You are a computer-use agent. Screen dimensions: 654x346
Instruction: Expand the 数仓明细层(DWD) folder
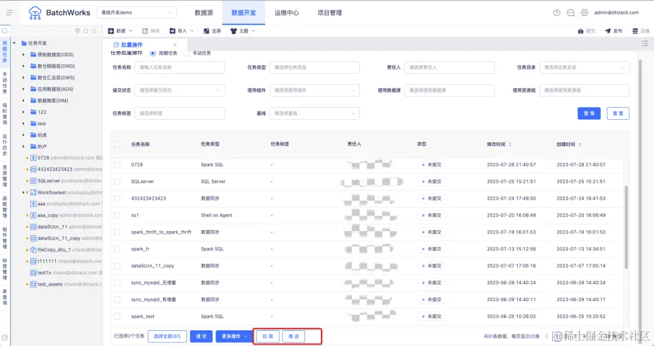(24, 66)
